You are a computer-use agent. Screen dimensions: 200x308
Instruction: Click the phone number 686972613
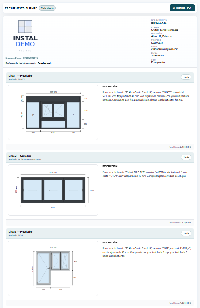pos(157,43)
